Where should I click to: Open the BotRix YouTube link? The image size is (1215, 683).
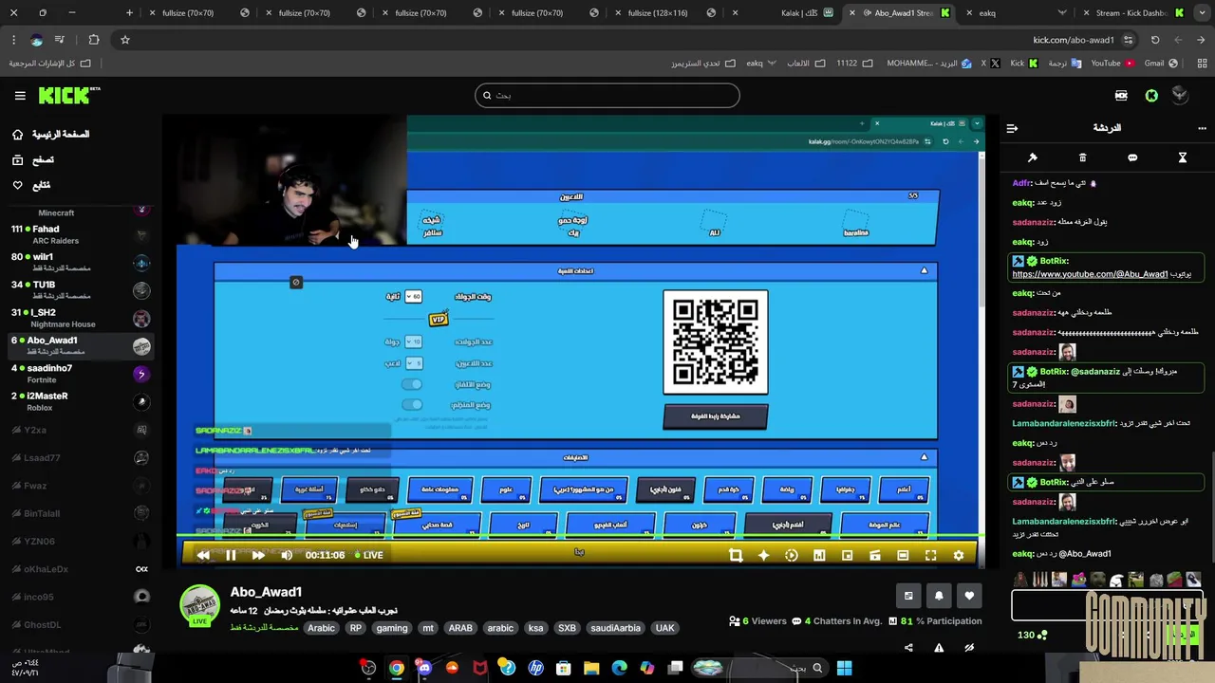[x=1090, y=274]
